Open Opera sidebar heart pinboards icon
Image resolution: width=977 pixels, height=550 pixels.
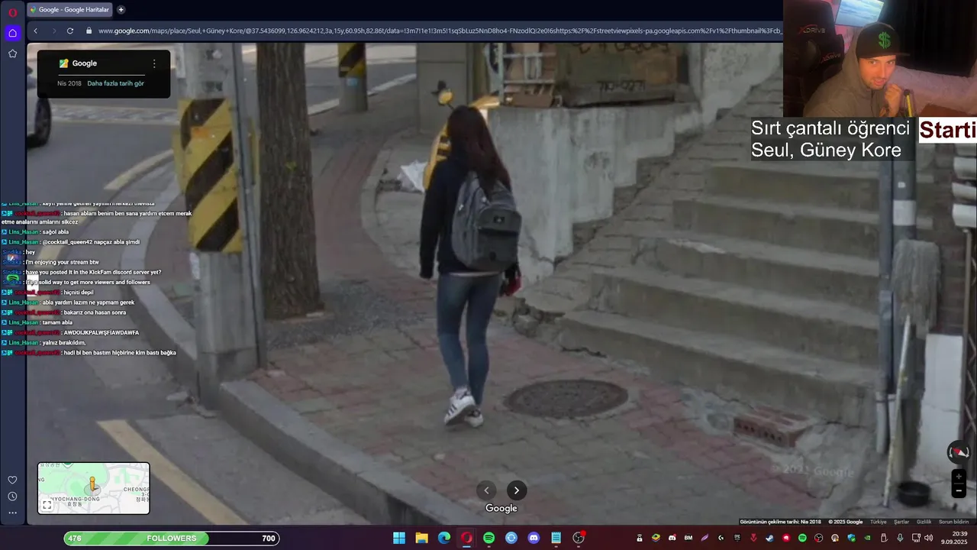pos(12,480)
